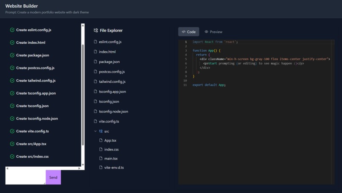Click the checkmark icon beside Create tailwind.config.js
Screen dimensions: 342x193
click(x=12, y=81)
